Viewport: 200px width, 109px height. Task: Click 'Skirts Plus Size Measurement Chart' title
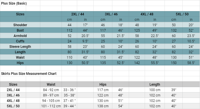coord(29,73)
